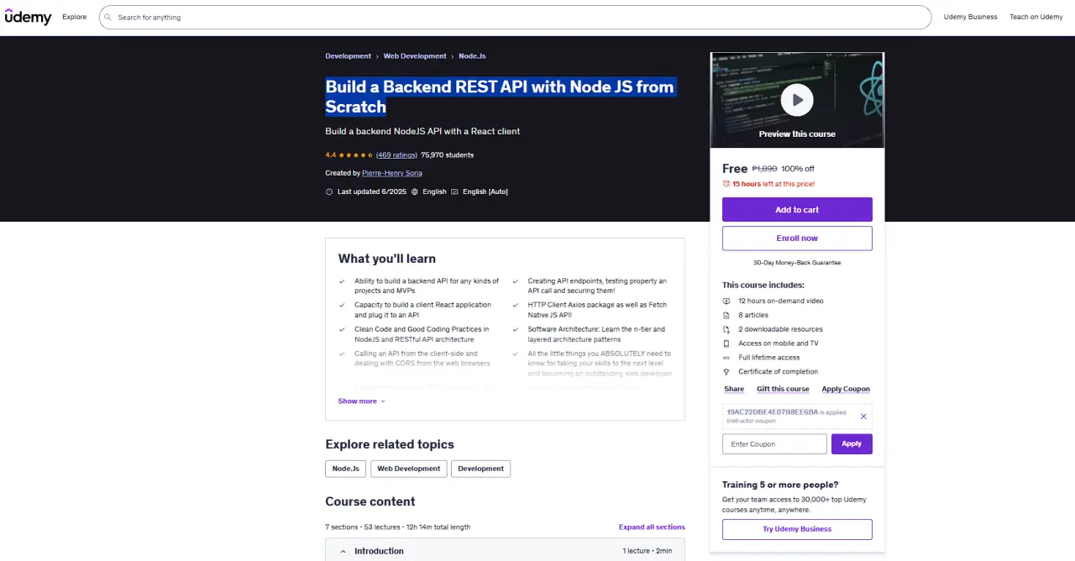Expand all sections of course content

(652, 527)
